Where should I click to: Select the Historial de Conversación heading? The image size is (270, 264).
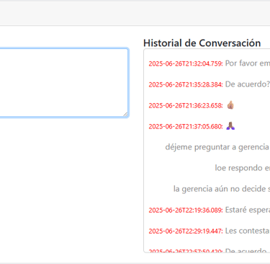pyautogui.click(x=202, y=43)
